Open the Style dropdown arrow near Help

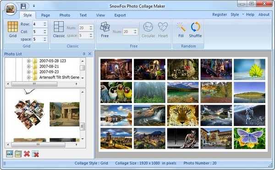(243, 14)
